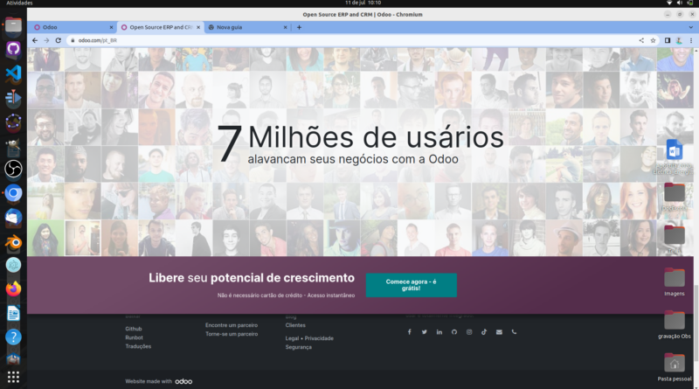The image size is (699, 389).
Task: Expand the tab search dropdown
Action: [691, 27]
